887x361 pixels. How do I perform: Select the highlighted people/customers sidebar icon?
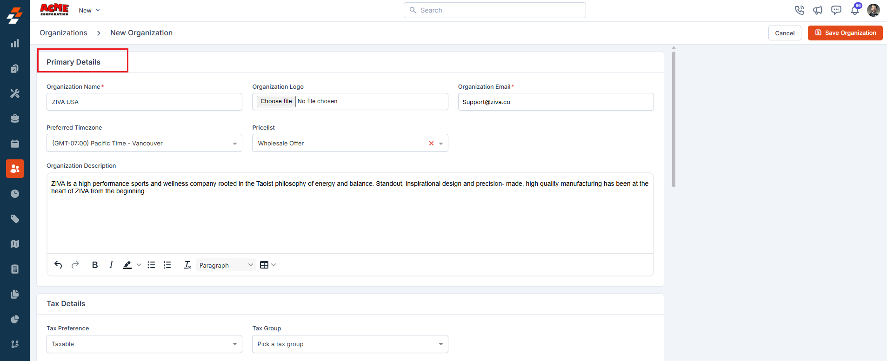point(15,169)
